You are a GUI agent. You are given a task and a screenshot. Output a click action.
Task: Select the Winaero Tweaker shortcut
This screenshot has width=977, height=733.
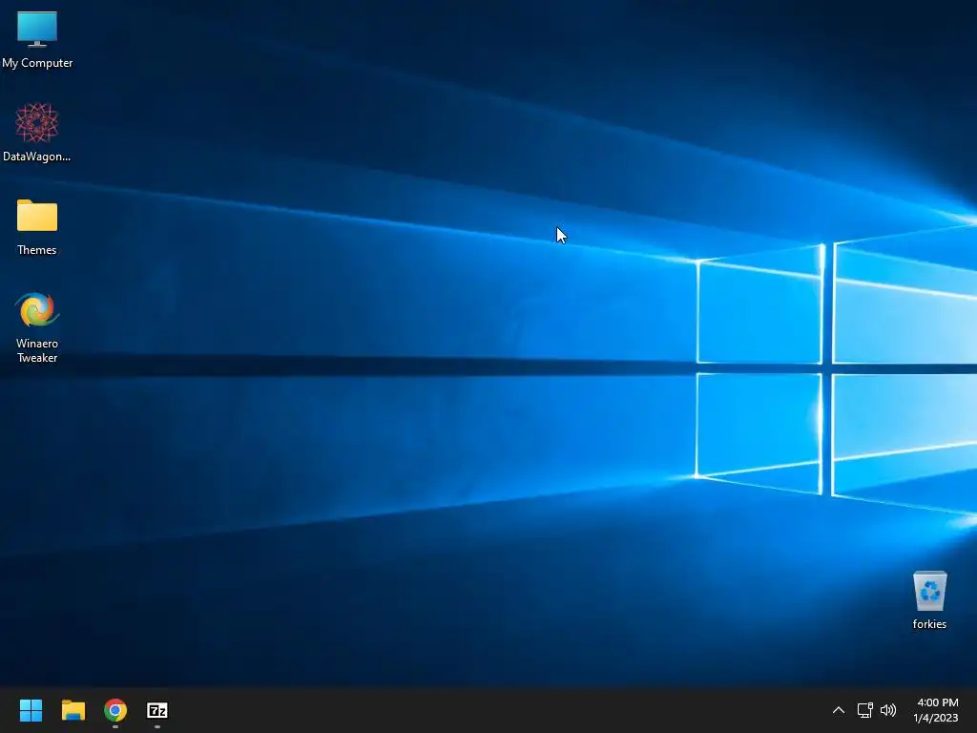(x=37, y=327)
